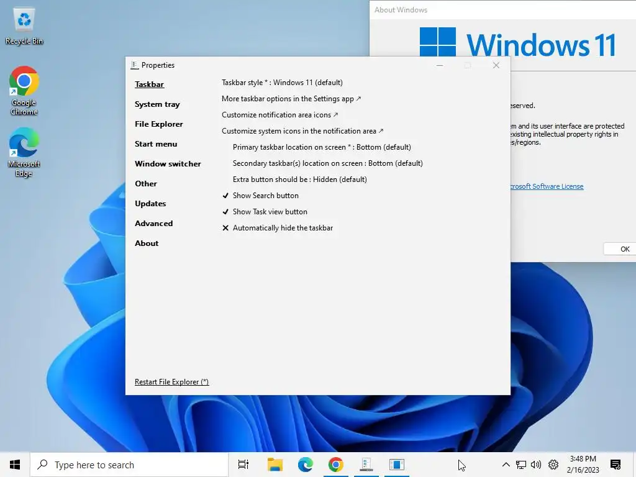Open the notification center icon
The width and height of the screenshot is (636, 477).
616,465
